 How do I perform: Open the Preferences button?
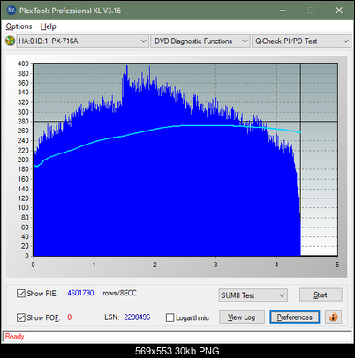click(x=295, y=317)
